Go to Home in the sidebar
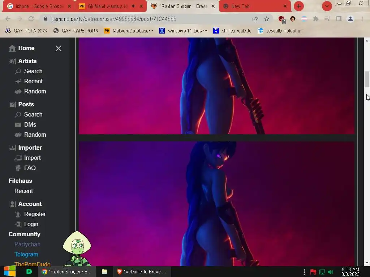Screen dimensions: 370x277 pos(26,48)
